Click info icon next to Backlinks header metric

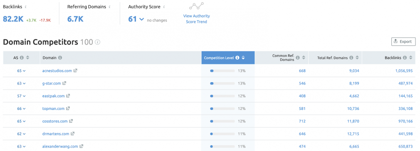tap(25, 7)
